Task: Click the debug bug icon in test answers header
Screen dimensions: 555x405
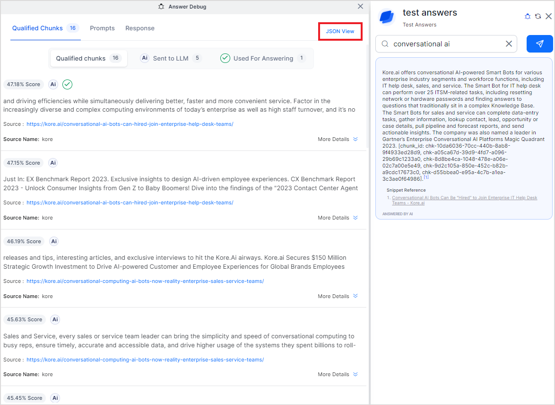Action: click(528, 17)
